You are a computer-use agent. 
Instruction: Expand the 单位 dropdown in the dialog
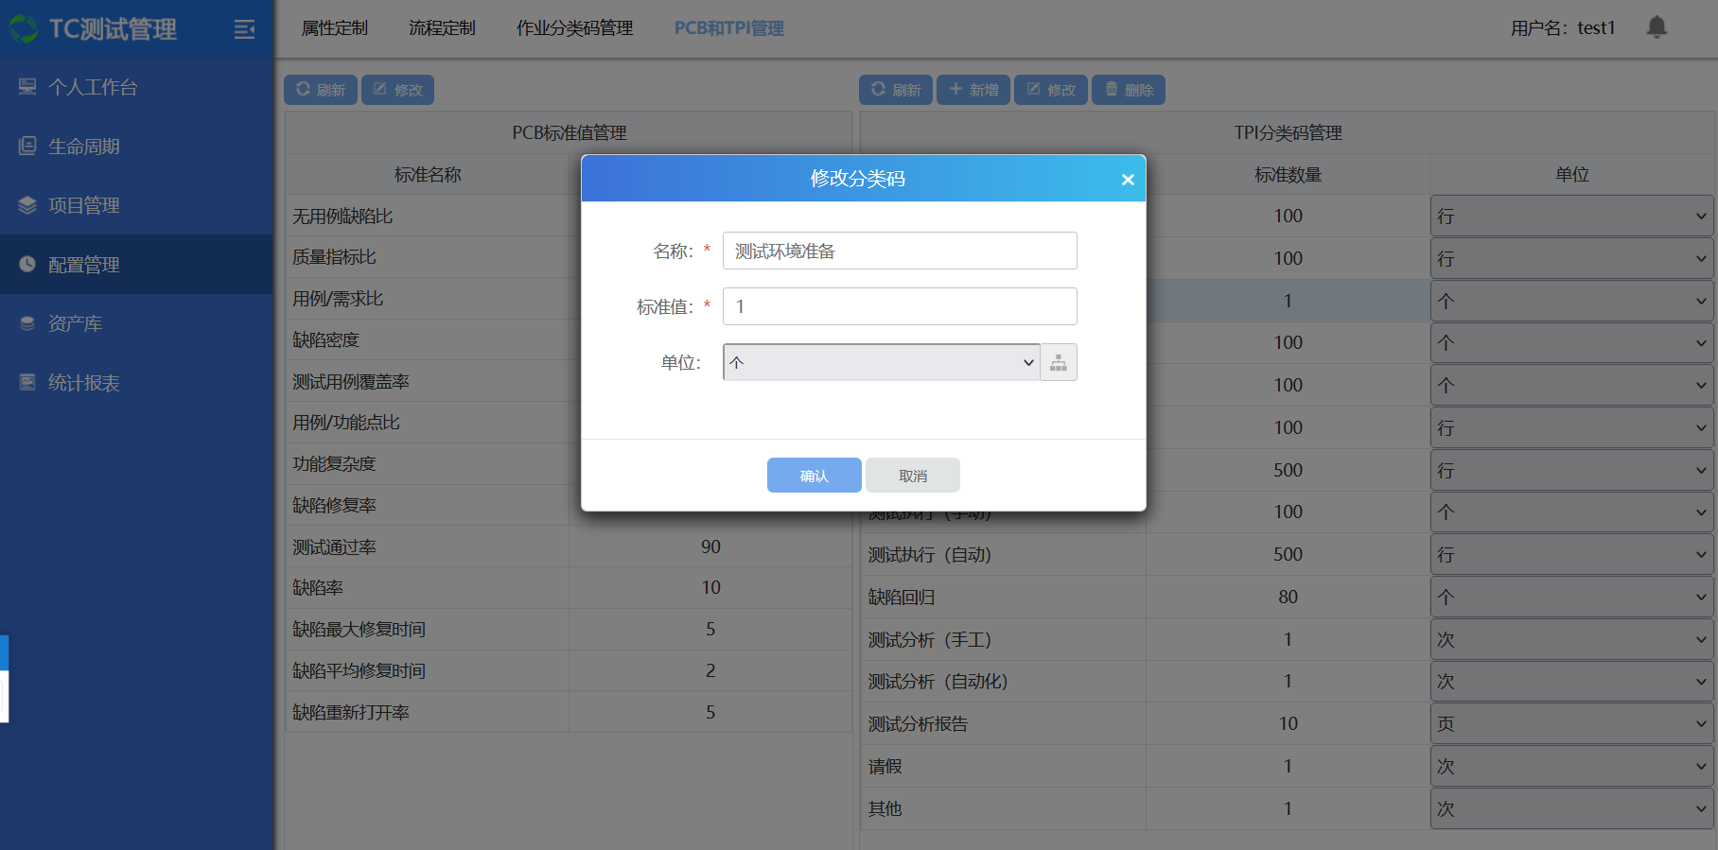click(881, 363)
